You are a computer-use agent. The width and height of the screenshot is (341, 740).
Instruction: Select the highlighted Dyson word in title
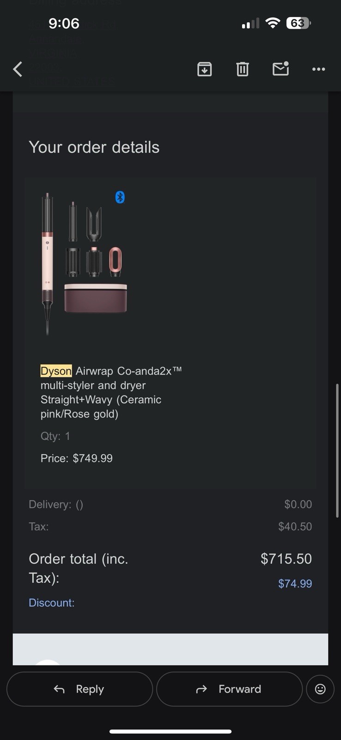point(56,371)
